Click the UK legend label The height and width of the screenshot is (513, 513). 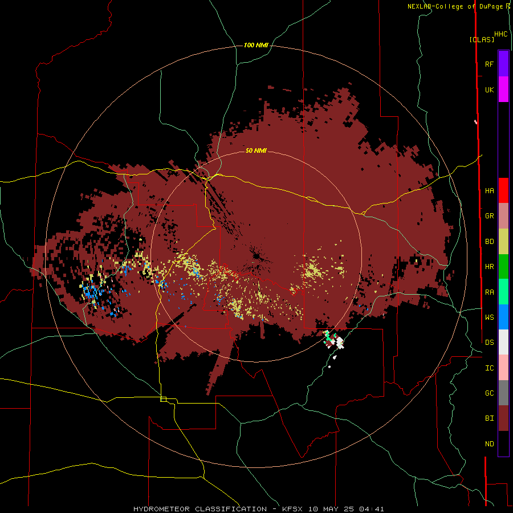click(489, 90)
